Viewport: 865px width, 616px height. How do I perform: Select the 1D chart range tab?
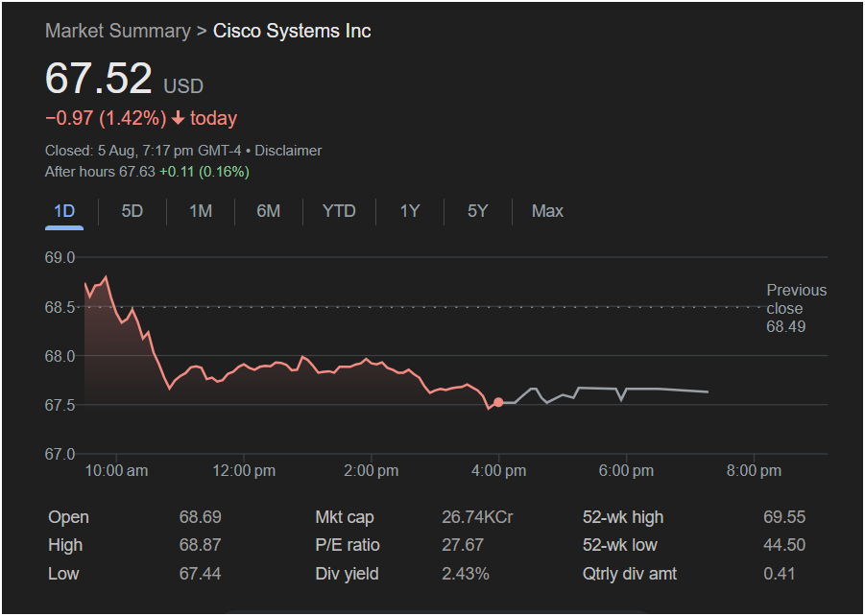tap(64, 211)
